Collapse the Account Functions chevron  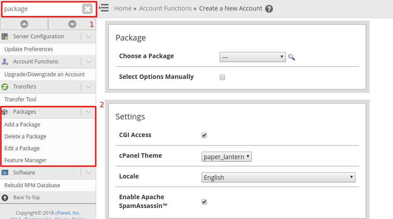(88, 62)
